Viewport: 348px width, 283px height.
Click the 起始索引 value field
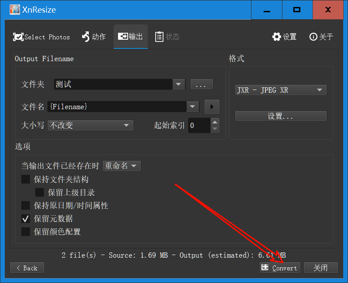(199, 125)
